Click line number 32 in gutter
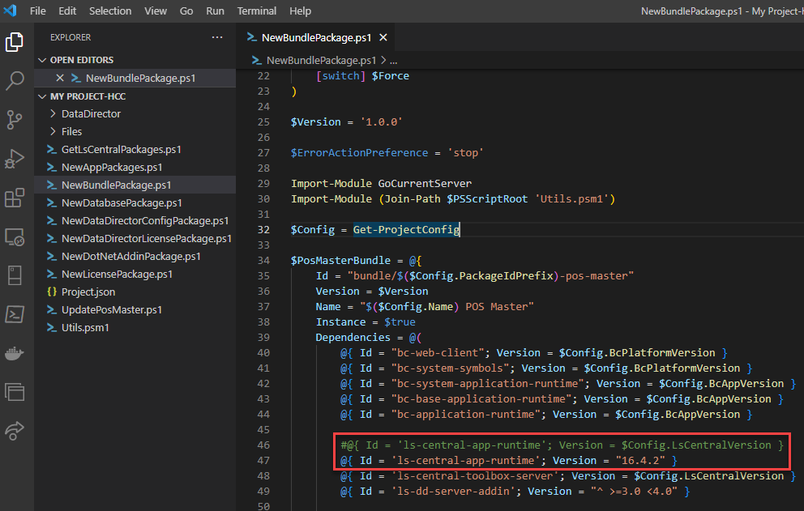804x511 pixels. 263,230
